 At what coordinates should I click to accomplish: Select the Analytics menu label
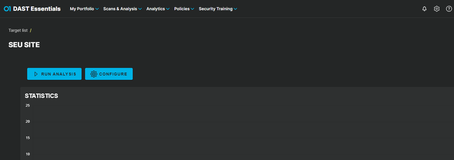coord(156,9)
